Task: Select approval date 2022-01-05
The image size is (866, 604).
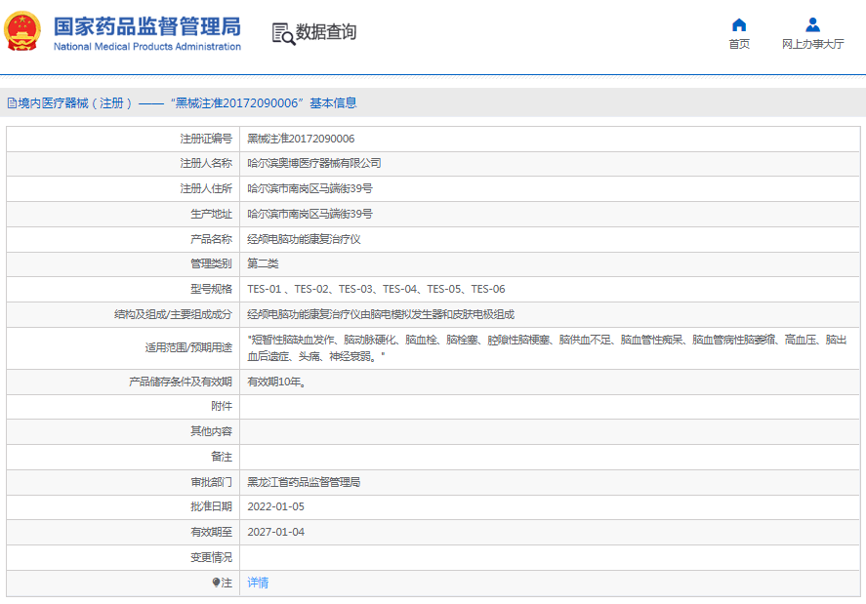Action: (x=275, y=506)
